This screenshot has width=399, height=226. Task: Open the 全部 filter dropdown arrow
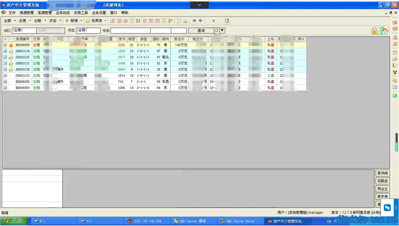pos(15,21)
